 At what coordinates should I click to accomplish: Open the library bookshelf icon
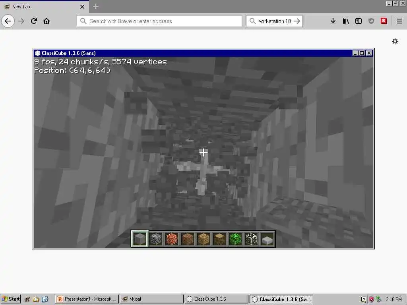point(346,21)
